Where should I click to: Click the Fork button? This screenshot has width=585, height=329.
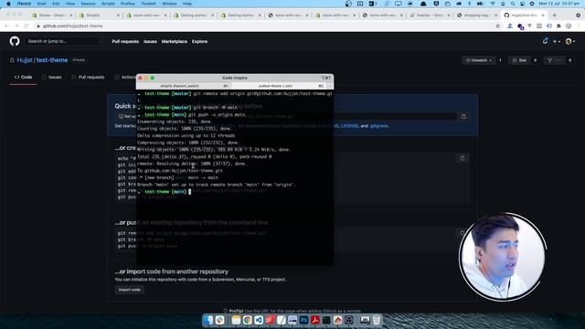(x=554, y=60)
